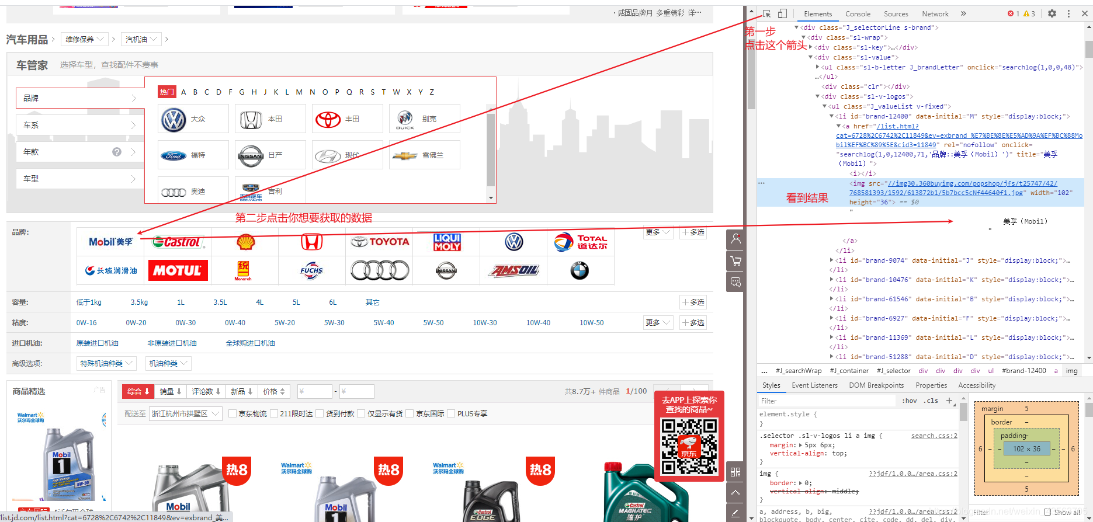Click the minimum price input box
Image resolution: width=1093 pixels, height=522 pixels.
click(314, 391)
